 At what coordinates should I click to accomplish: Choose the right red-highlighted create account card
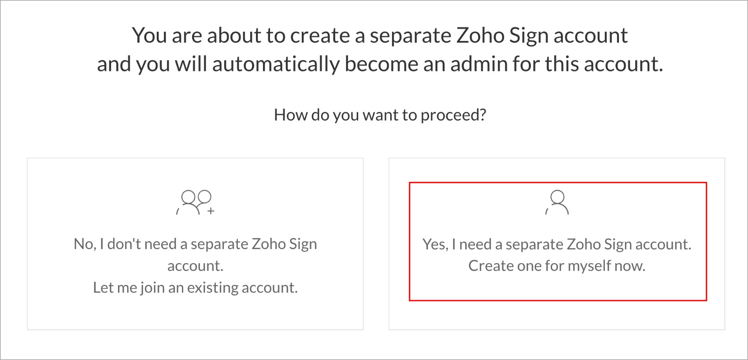coord(558,242)
